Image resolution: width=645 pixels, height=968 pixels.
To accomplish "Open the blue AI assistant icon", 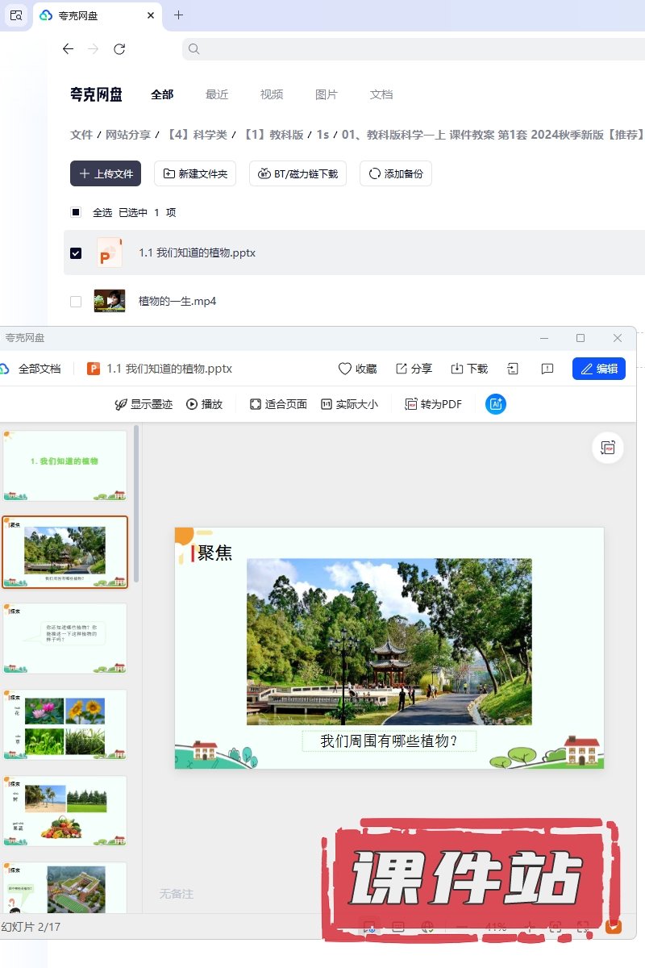I will (x=495, y=404).
